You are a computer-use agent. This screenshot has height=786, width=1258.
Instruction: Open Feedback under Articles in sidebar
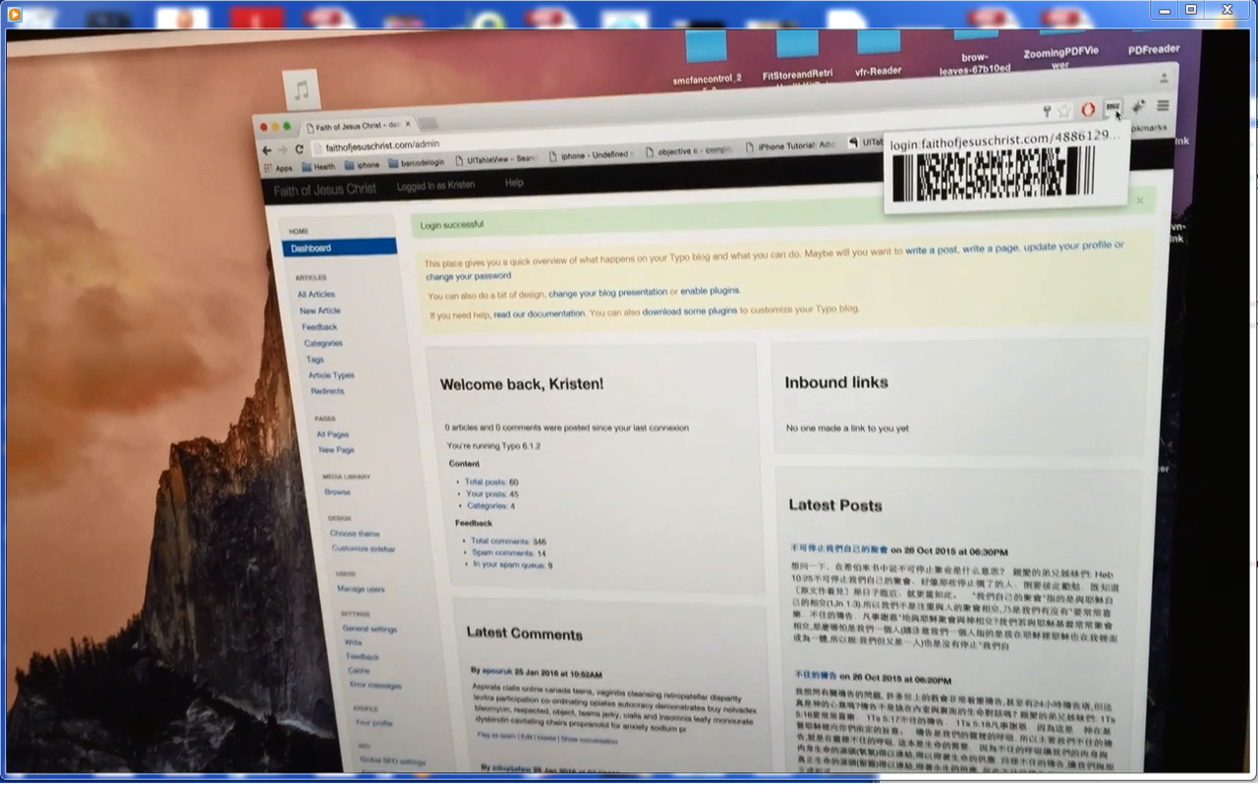click(x=319, y=327)
